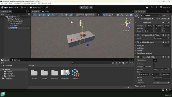
Task: Toggle the Cylinder active checkbox in Inspector
Action: click(141, 16)
